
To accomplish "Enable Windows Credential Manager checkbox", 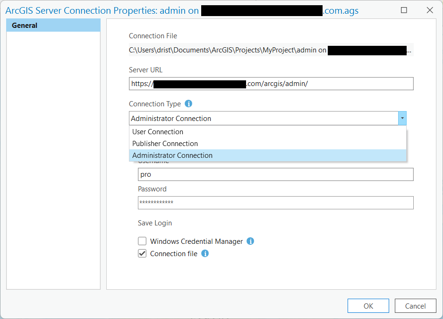I will [x=142, y=241].
